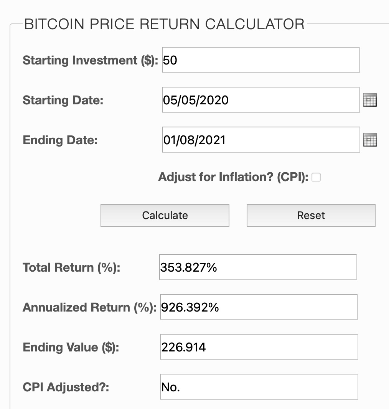Image resolution: width=389 pixels, height=409 pixels.
Task: Select the Total Return result field
Action: pyautogui.click(x=258, y=267)
